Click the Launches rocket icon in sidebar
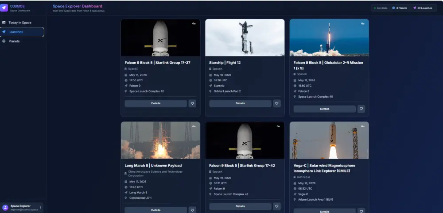The width and height of the screenshot is (443, 213). click(x=4, y=32)
